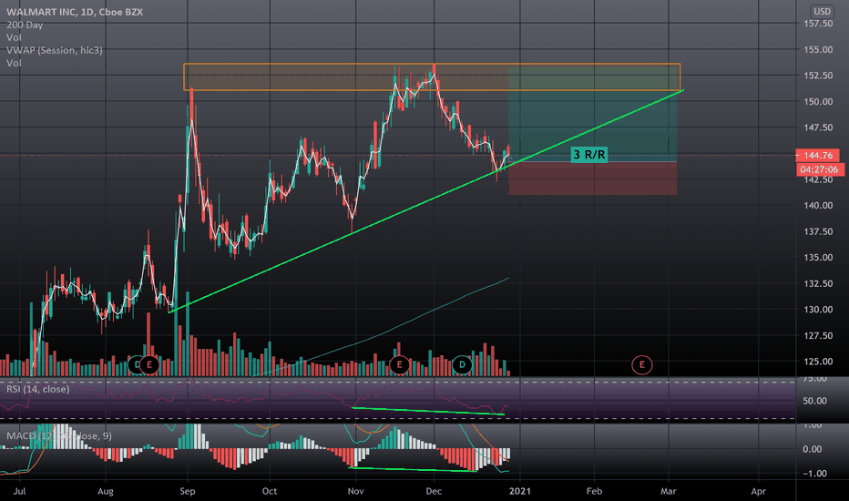
Task: Click the earnings E marker in mid-November
Action: [400, 365]
